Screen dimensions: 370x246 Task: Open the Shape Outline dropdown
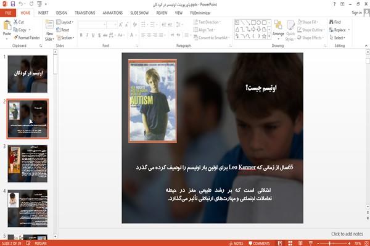coord(311,30)
